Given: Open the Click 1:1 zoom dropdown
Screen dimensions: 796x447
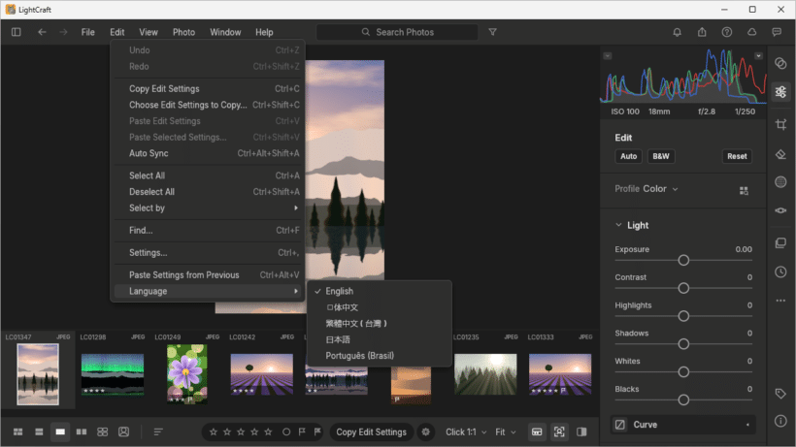Looking at the screenshot, I should pyautogui.click(x=466, y=431).
